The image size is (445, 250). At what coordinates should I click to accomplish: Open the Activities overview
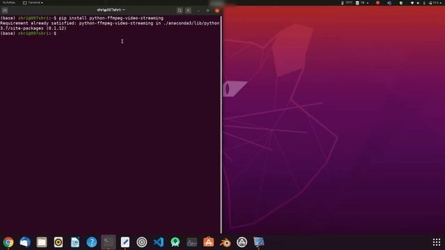(x=9, y=3)
